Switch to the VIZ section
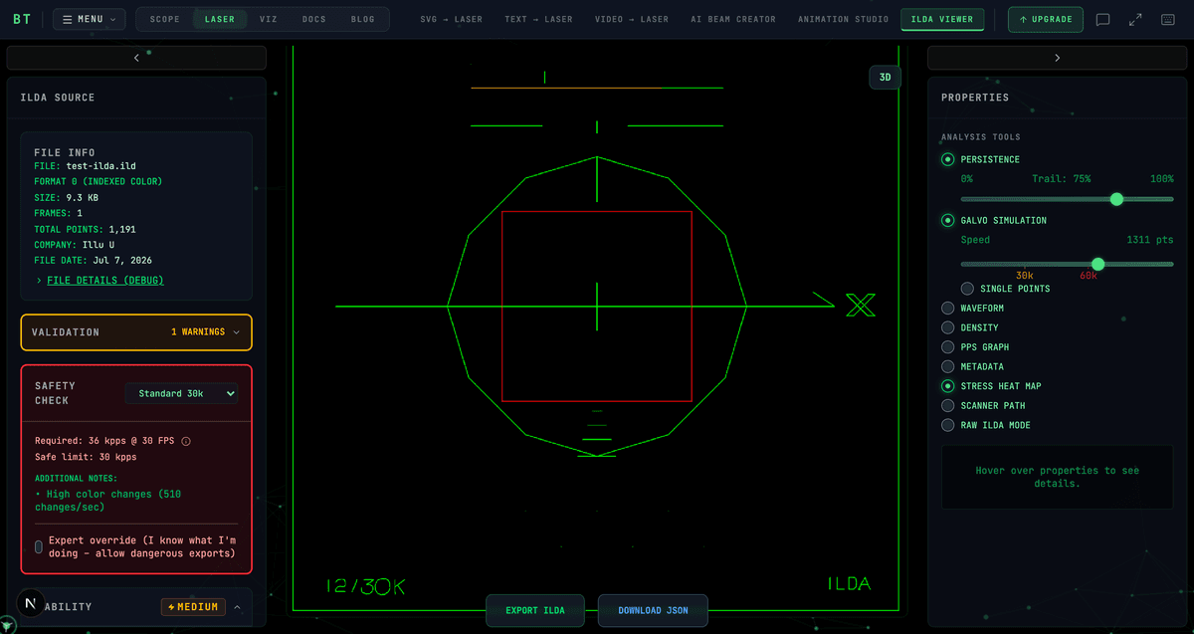Image resolution: width=1194 pixels, height=634 pixels. pyautogui.click(x=269, y=19)
